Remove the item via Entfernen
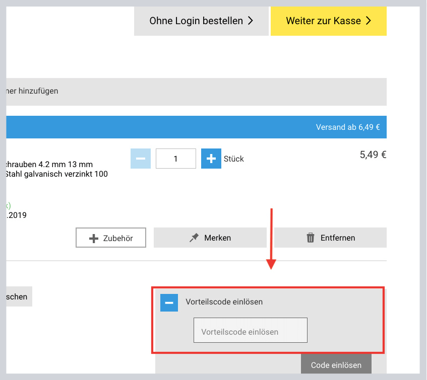 click(330, 238)
